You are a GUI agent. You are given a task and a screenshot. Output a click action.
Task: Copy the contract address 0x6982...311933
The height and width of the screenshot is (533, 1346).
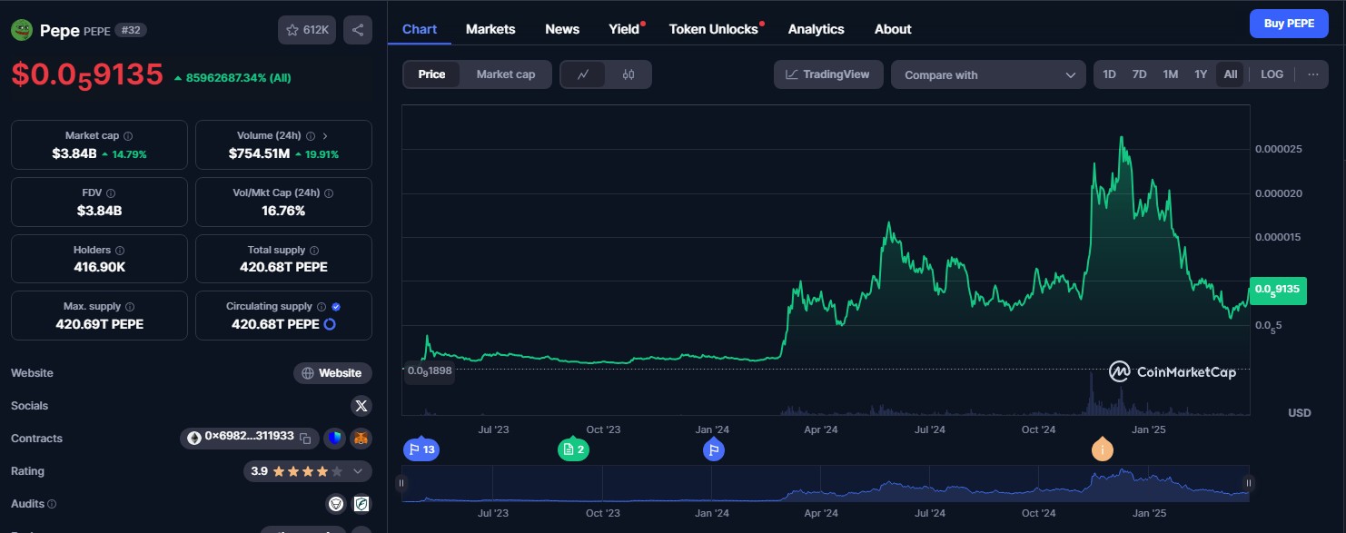pos(306,438)
